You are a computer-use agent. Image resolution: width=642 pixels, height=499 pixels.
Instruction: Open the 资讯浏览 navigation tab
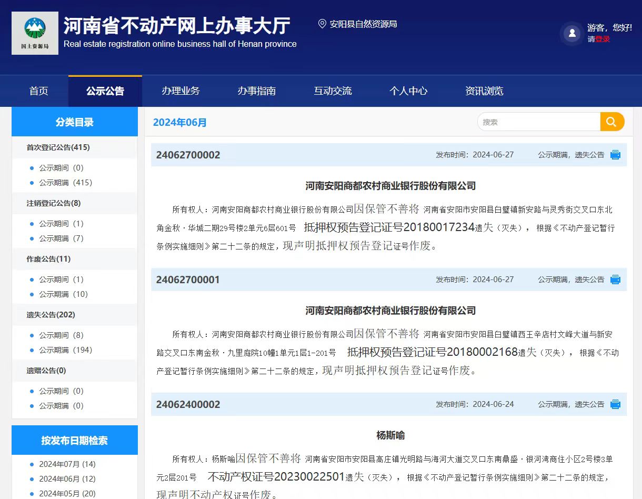tap(484, 91)
